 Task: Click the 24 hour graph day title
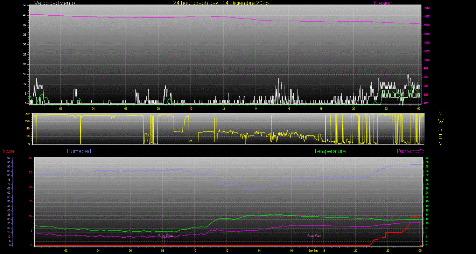click(221, 3)
